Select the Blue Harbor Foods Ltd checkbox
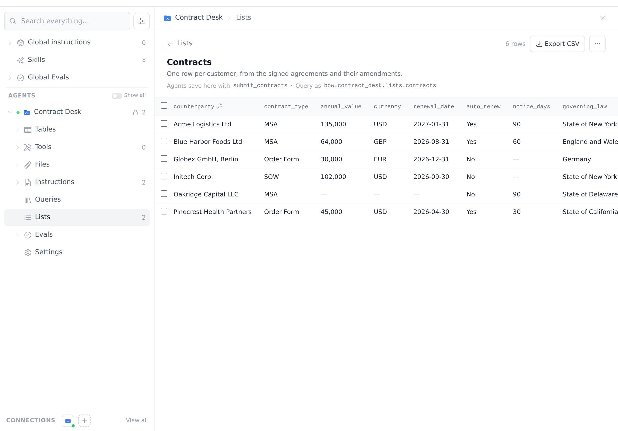The image size is (618, 431). 164,141
